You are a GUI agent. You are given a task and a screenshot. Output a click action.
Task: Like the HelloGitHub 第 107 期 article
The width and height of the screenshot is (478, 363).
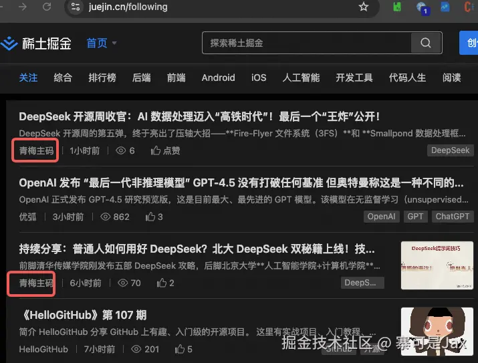[183, 349]
